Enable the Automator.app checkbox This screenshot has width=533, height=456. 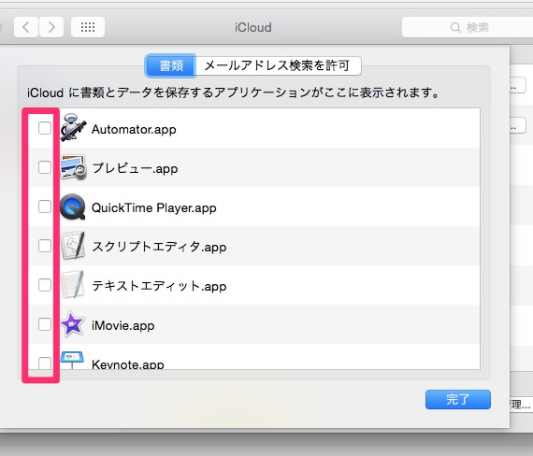45,128
